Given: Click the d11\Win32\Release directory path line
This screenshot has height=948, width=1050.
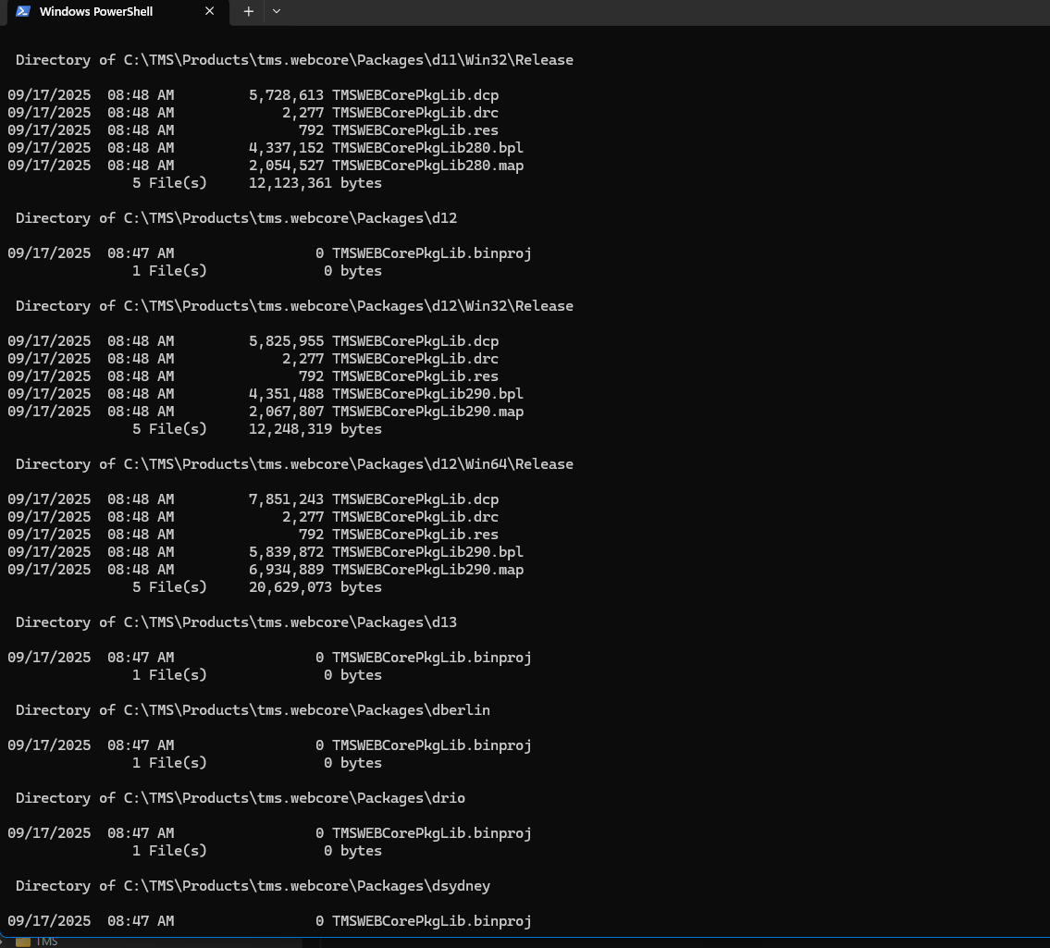Looking at the screenshot, I should tap(294, 60).
